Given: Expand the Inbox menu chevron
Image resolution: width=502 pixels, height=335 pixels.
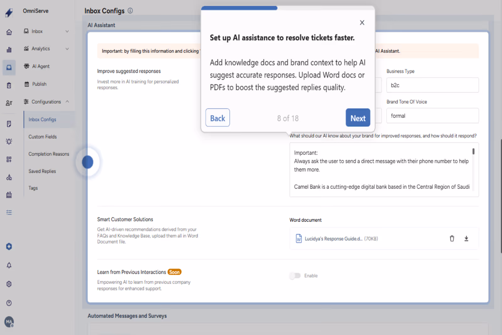Looking at the screenshot, I should point(67,31).
